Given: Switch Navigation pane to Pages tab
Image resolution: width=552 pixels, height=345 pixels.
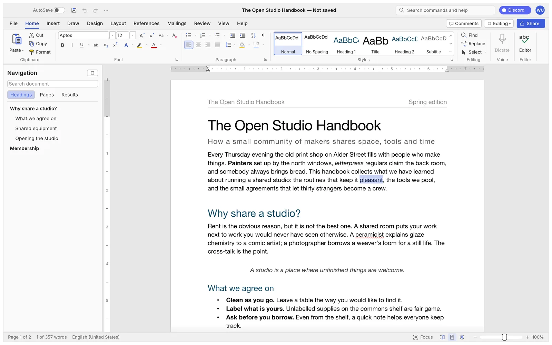Looking at the screenshot, I should [47, 95].
